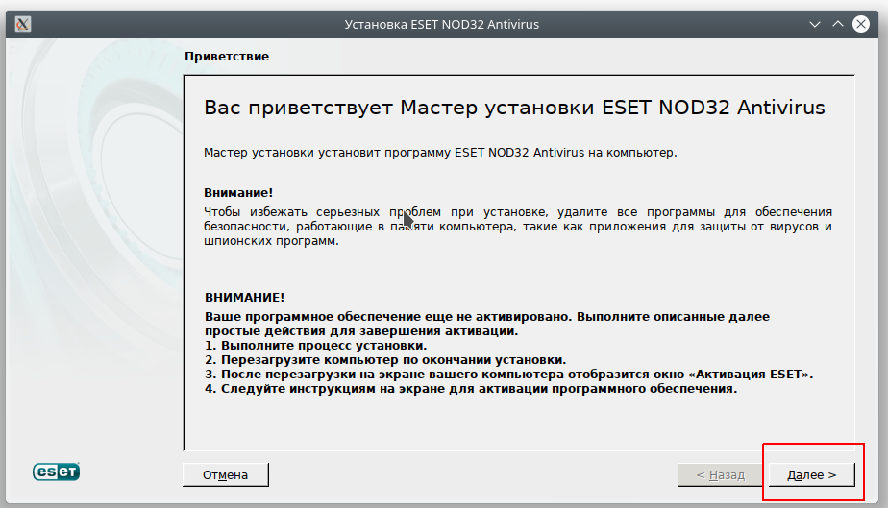Click the paragraph about removing security programs

coord(517,227)
